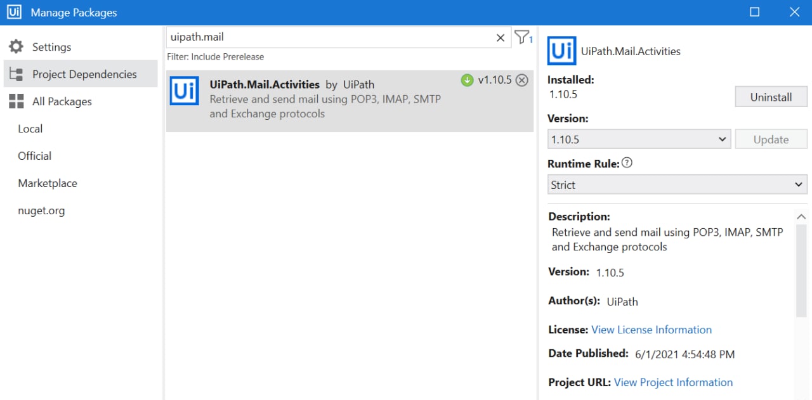Maximize the Manage Packages window
The image size is (812, 400).
754,12
